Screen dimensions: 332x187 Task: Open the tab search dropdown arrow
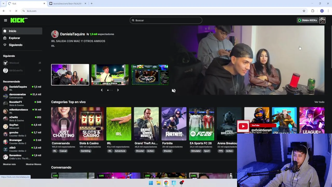point(3,4)
